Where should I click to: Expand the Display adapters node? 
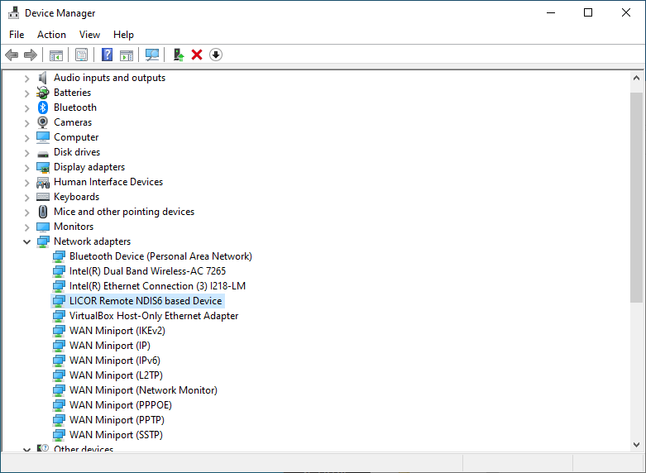[x=26, y=167]
